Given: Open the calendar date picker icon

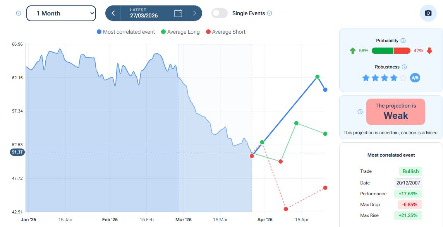Looking at the screenshot, I should pos(178,13).
